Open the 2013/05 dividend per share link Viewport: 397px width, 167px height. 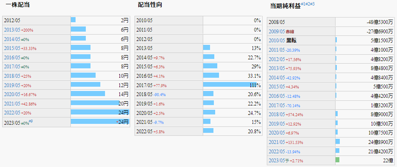point(12,30)
